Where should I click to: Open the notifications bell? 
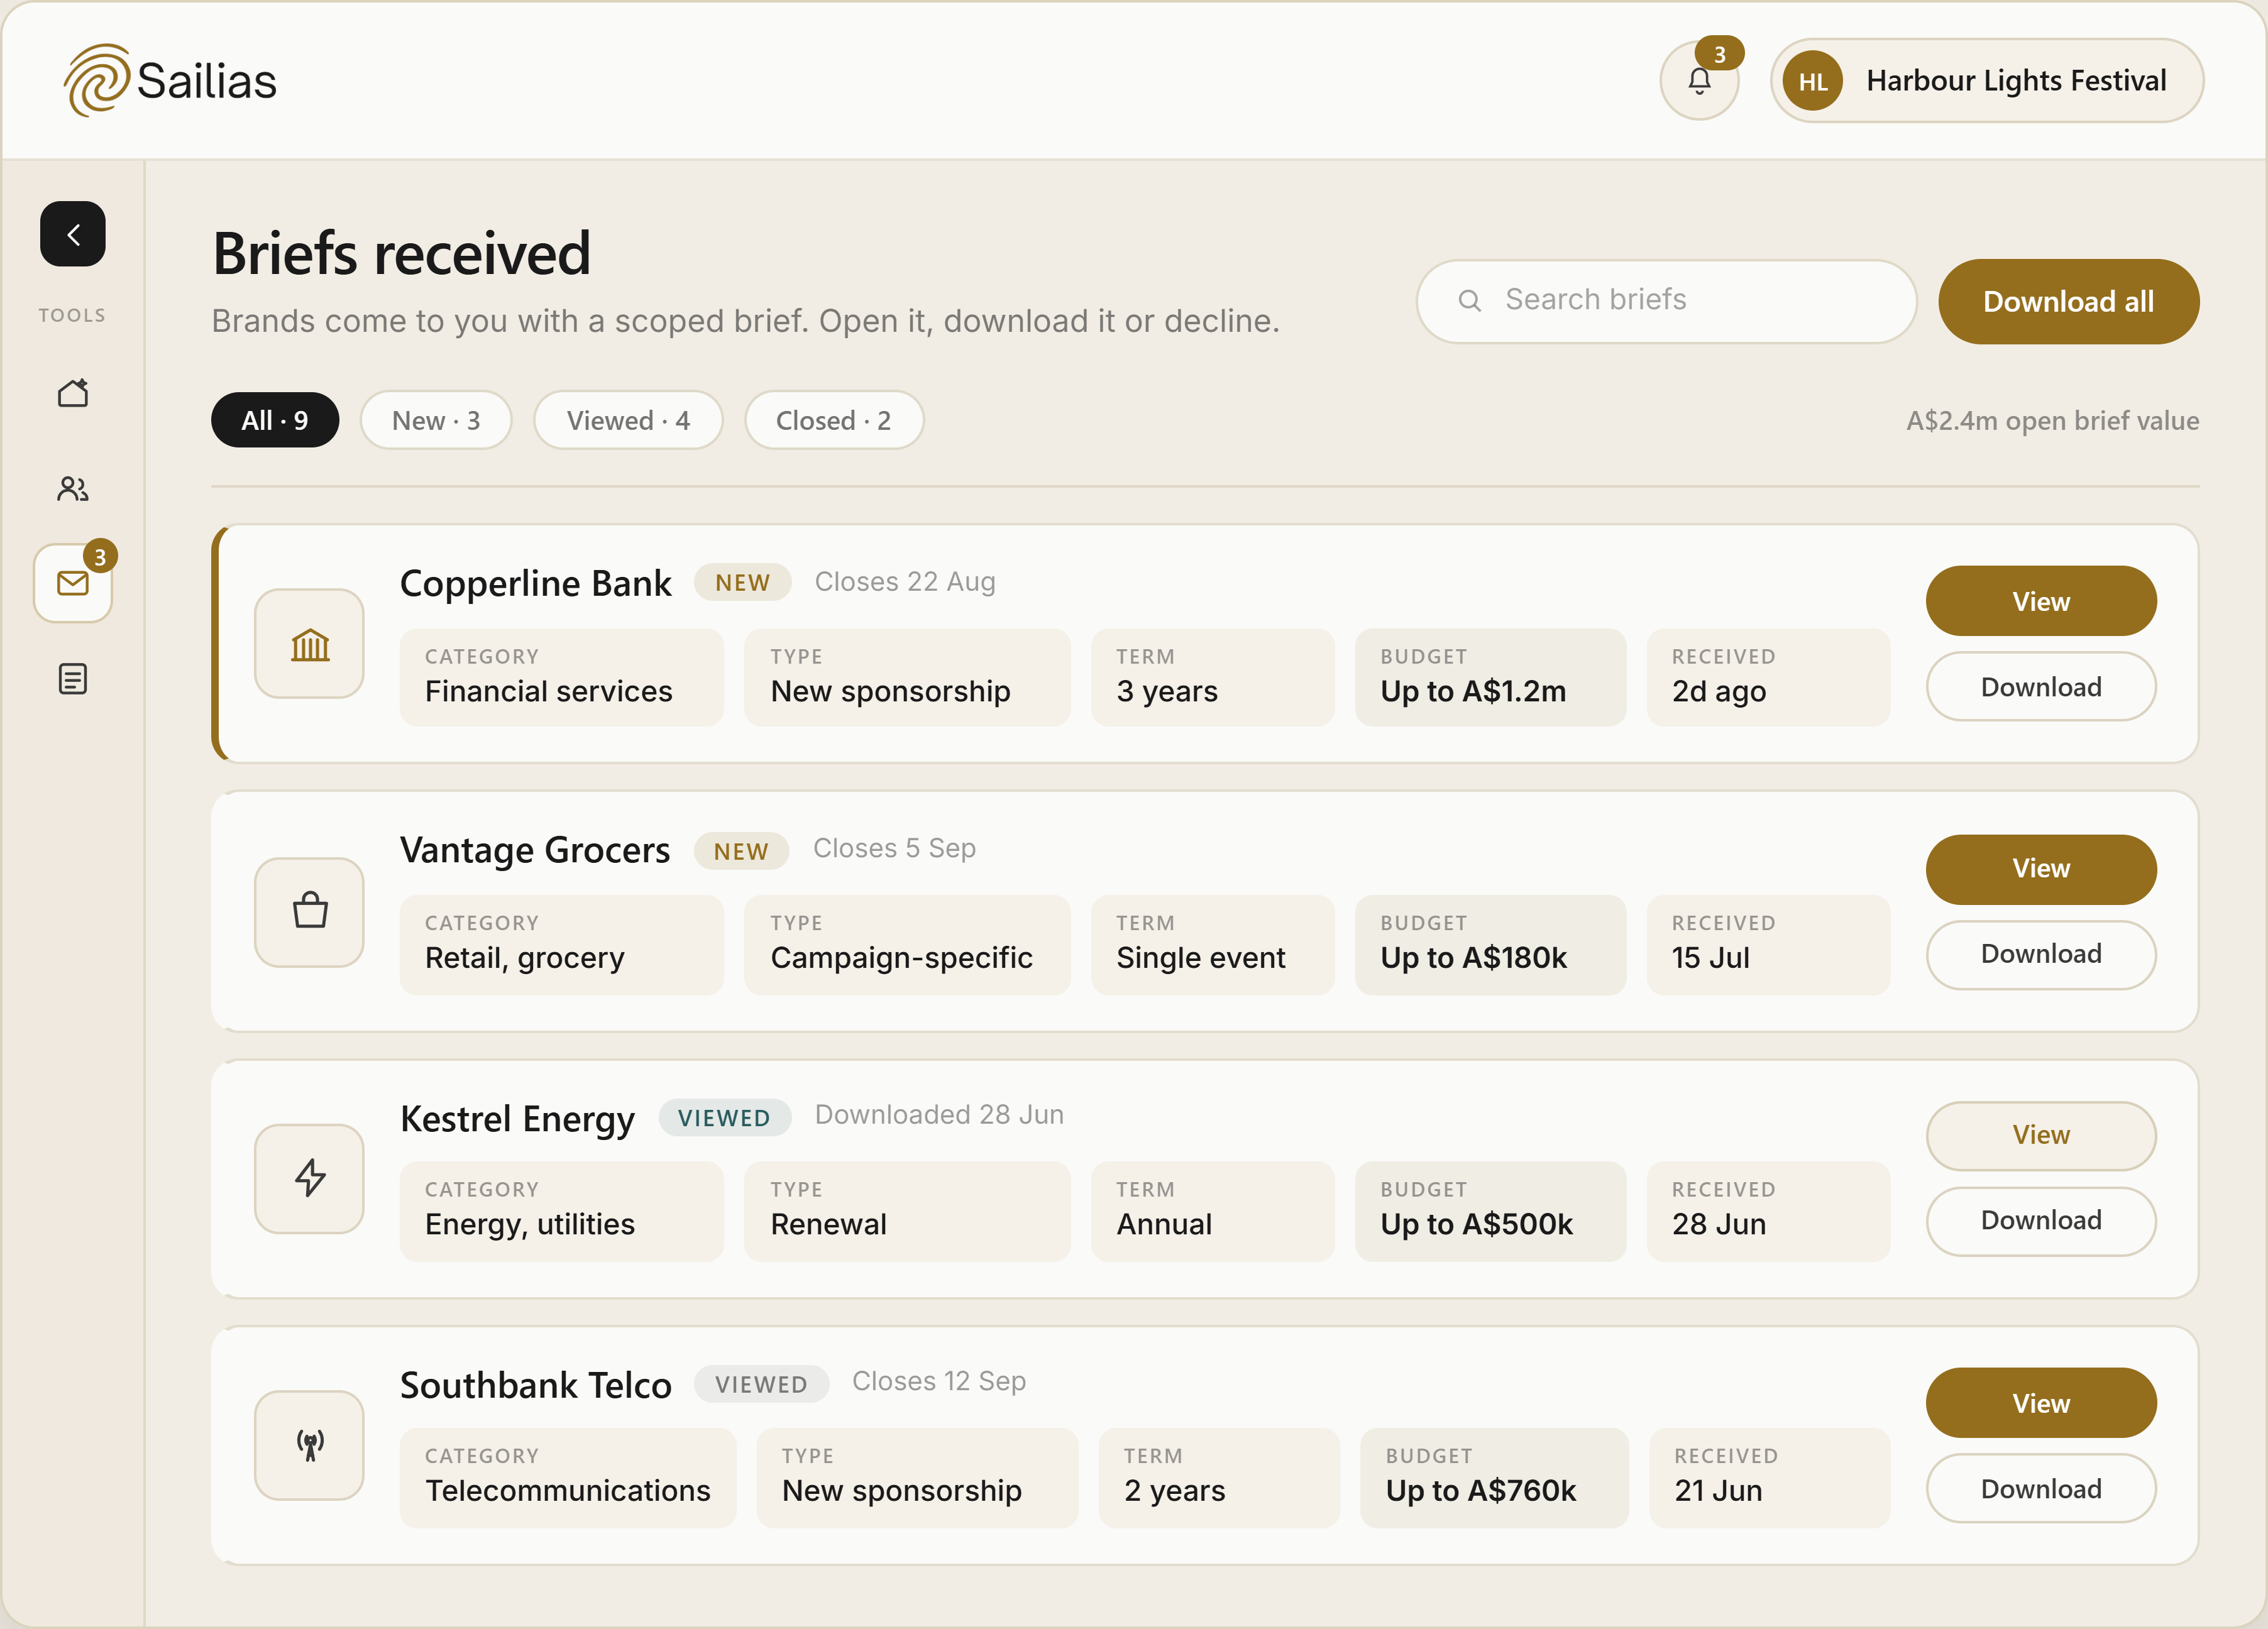[1699, 81]
